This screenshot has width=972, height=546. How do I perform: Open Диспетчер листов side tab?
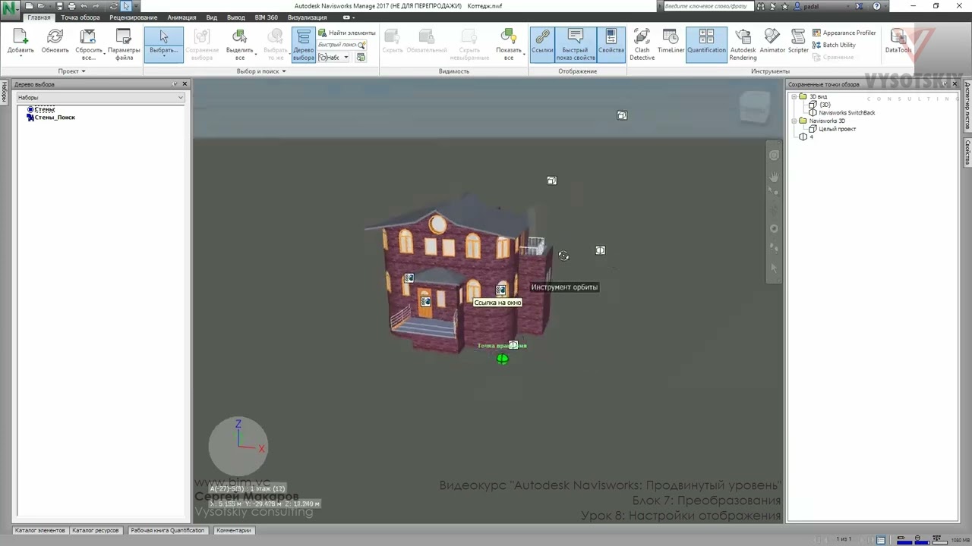967,105
